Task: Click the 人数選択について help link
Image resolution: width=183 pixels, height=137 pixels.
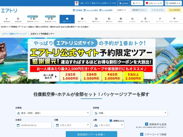Action: coord(118,121)
